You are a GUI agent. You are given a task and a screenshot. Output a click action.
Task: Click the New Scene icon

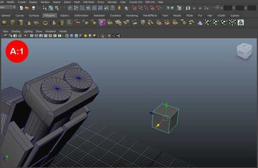point(21,8)
